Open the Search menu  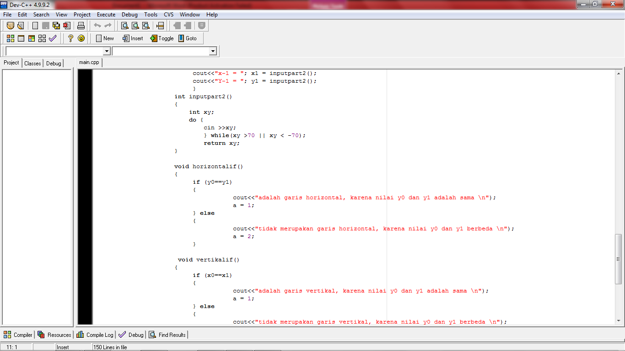click(41, 15)
